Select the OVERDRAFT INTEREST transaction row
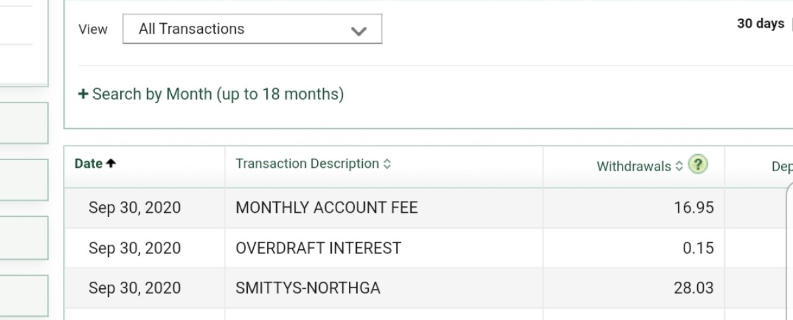This screenshot has width=793, height=320. coord(318,248)
